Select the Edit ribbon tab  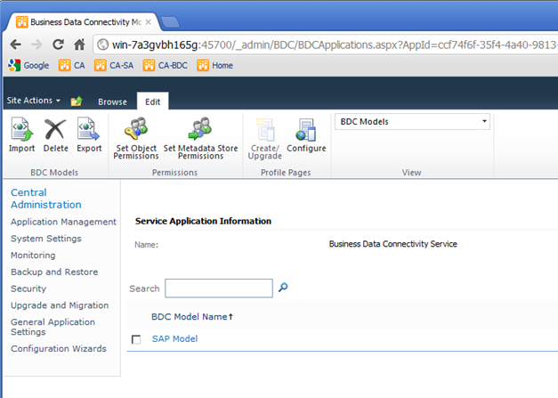[x=153, y=102]
